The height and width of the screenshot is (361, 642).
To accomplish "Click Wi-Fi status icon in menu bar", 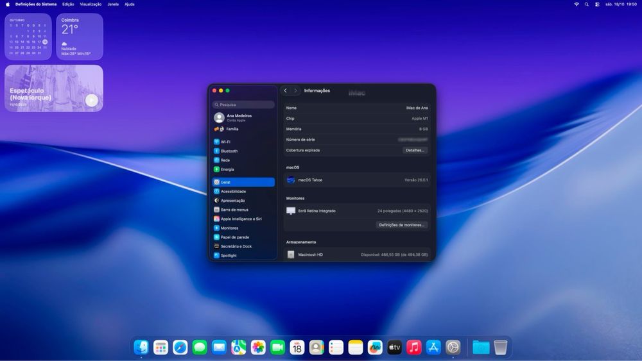I will (x=577, y=4).
